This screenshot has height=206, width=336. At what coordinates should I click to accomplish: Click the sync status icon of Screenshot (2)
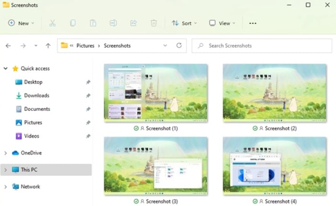pyautogui.click(x=255, y=128)
